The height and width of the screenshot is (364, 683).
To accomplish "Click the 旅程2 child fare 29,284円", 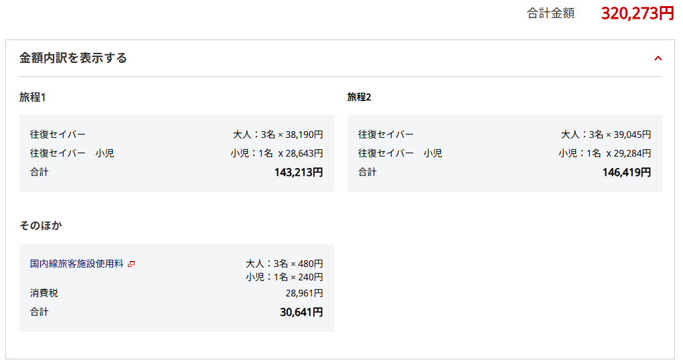I will click(x=633, y=153).
